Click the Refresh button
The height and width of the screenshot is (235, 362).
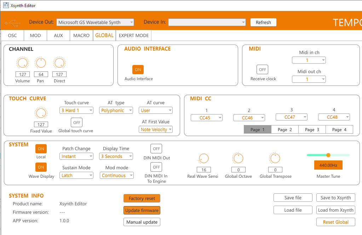tap(263, 22)
